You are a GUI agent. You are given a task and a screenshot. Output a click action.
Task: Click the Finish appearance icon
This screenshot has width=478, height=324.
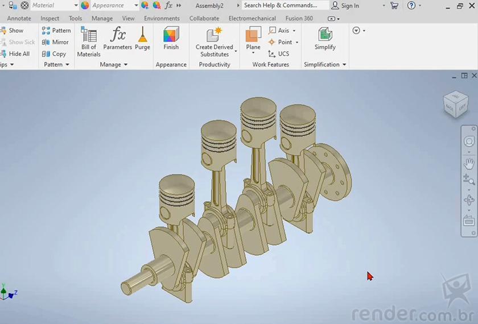click(x=171, y=39)
